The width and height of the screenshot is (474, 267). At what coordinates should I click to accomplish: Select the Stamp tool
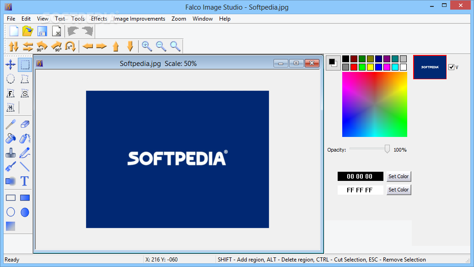11,153
